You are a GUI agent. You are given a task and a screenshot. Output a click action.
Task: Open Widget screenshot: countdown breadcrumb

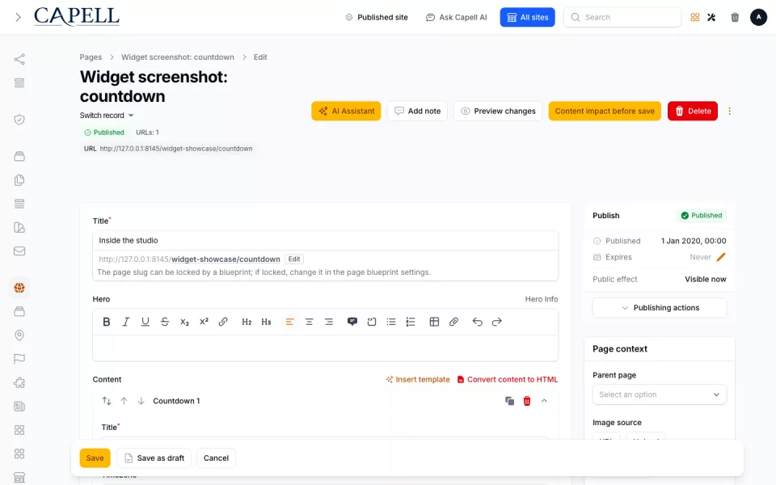pos(178,57)
